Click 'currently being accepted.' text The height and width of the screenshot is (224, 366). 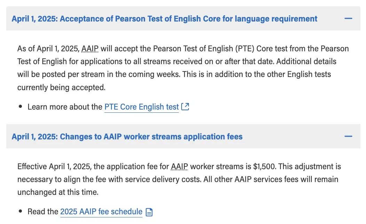click(x=61, y=87)
